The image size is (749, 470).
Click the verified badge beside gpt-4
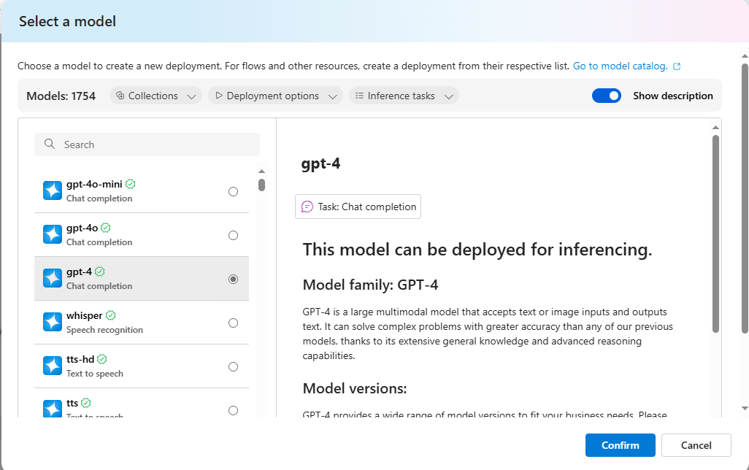tap(100, 271)
